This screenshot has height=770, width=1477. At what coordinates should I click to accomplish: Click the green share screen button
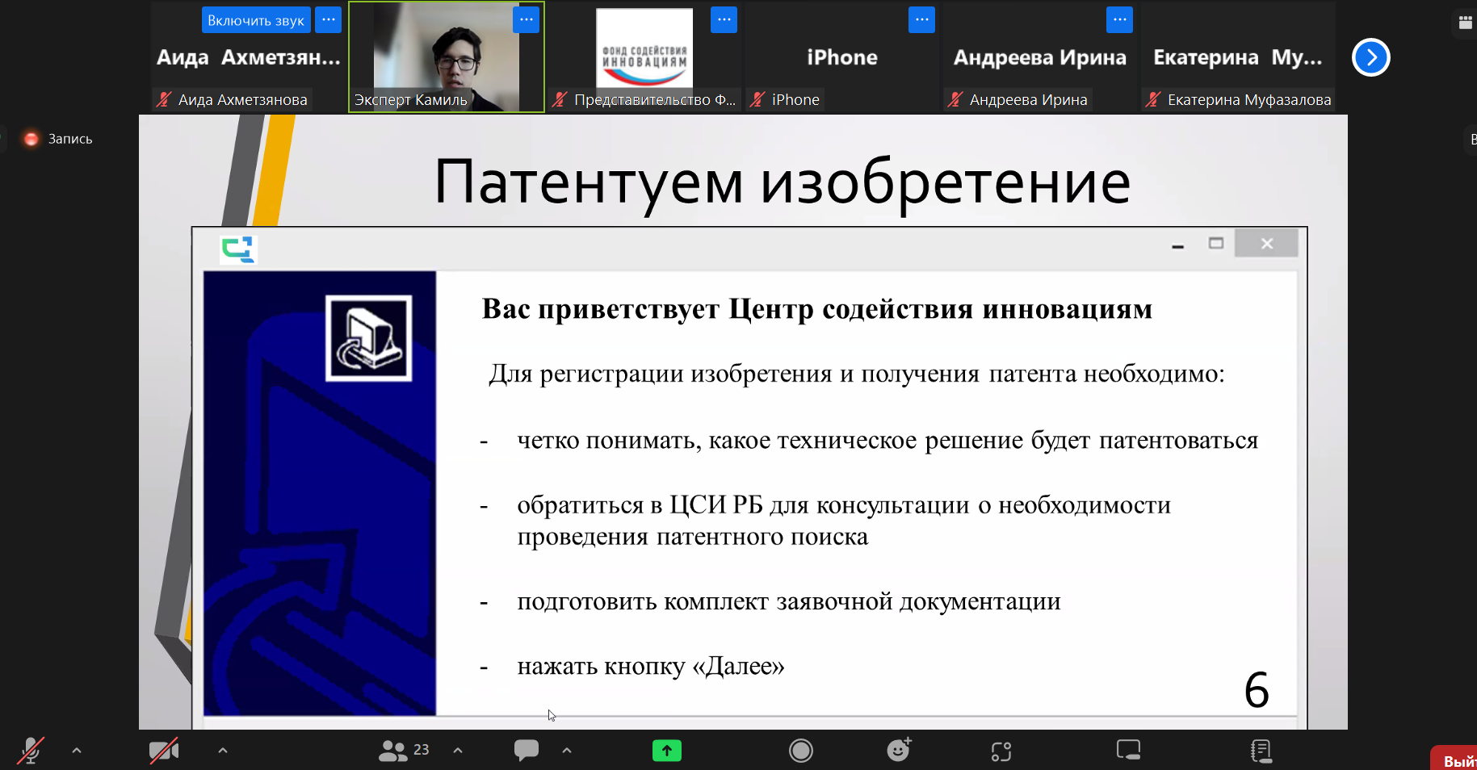pos(666,751)
